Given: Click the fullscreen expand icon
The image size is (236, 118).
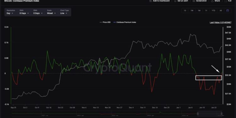Looking at the screenshot, I should [226, 1].
